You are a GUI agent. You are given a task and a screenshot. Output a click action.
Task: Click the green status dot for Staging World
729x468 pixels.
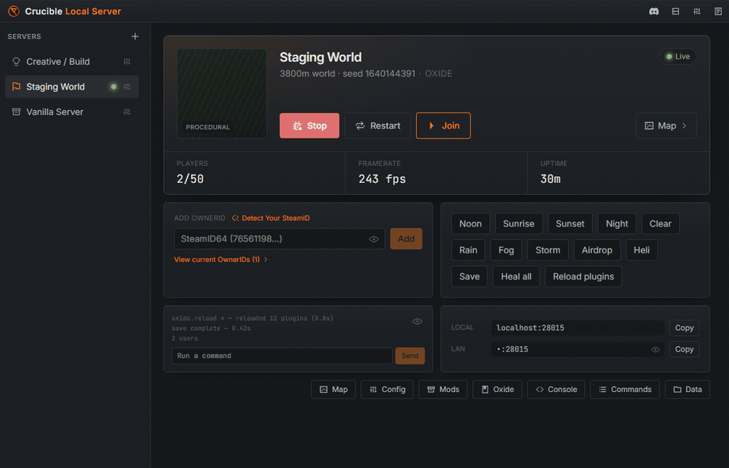[113, 86]
